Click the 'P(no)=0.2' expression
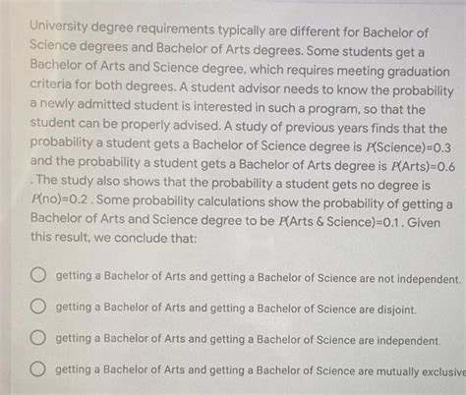Image resolution: width=466 pixels, height=395 pixels. 60,199
